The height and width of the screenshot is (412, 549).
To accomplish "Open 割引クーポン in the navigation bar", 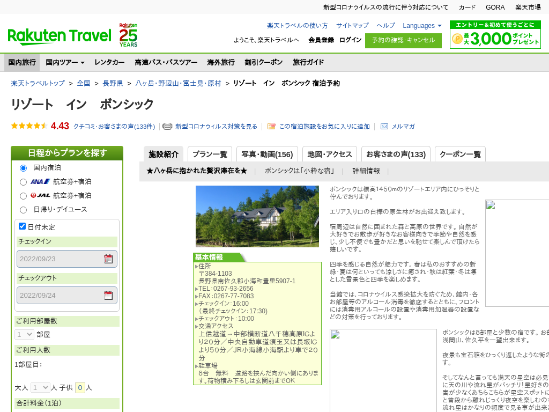I will [x=264, y=62].
